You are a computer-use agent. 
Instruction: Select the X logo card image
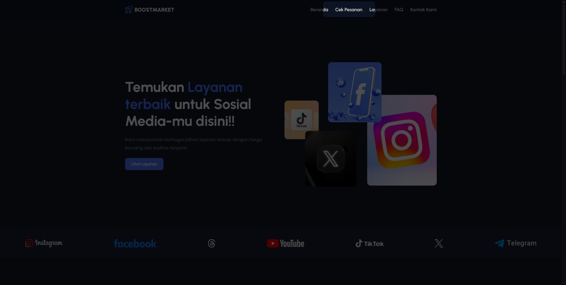(331, 159)
